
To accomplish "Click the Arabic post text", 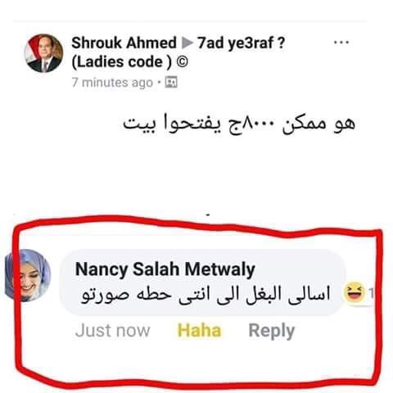I will [239, 124].
